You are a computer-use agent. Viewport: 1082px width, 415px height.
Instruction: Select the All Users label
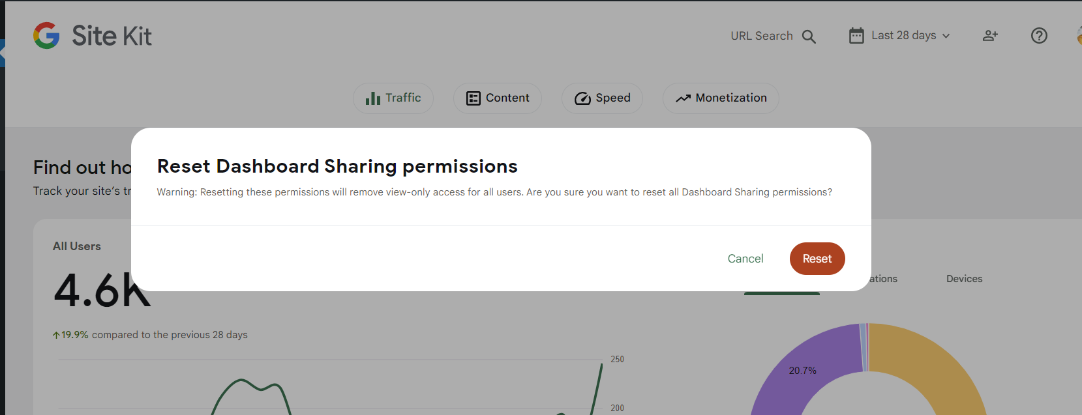click(x=77, y=246)
